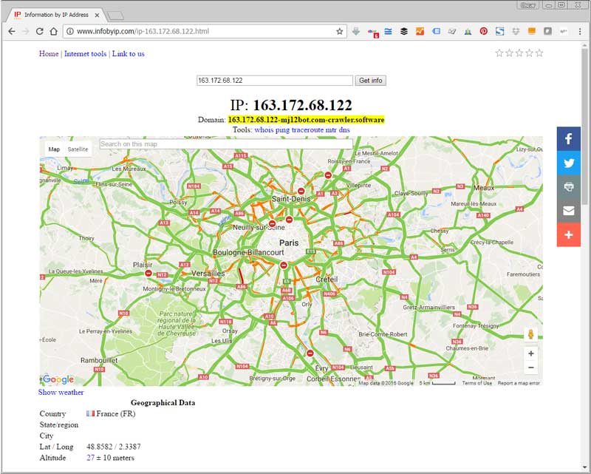Click the road closure marker above Saint-Denis
The width and height of the screenshot is (591, 474).
click(x=301, y=191)
